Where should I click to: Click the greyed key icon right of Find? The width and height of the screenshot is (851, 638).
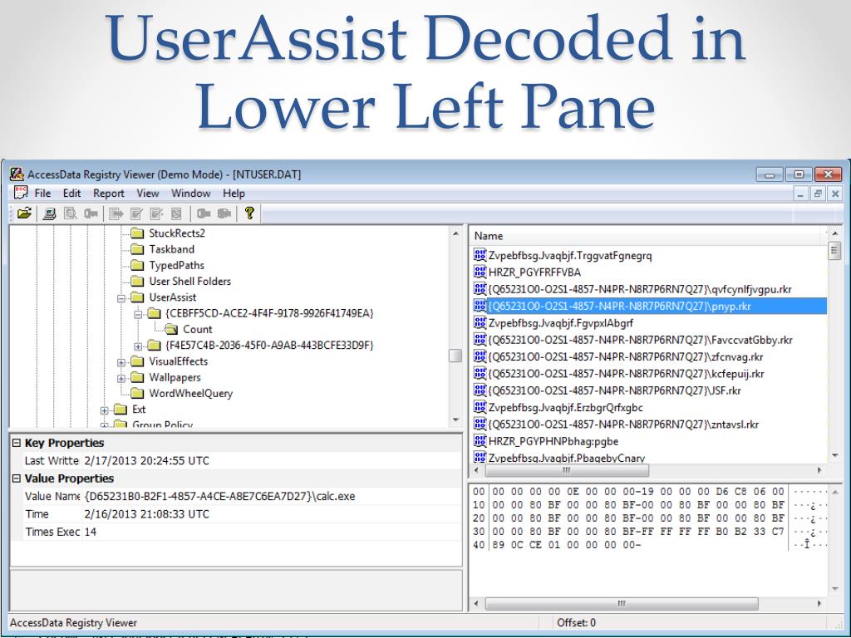coord(91,213)
